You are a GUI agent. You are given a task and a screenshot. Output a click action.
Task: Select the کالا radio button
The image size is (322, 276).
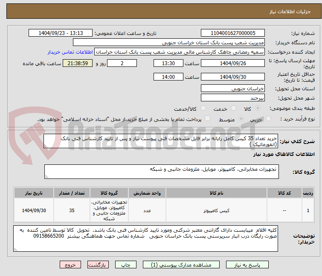tap(258, 108)
